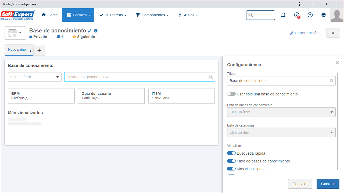The height and width of the screenshot is (193, 344).
Task: Open the browser three-dot menu
Action: [300, 4]
